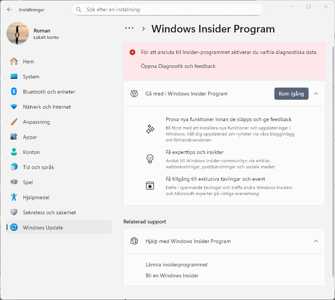Click the Sekretess och säkerhet shield icon
Screen dimensions: 335x300
pyautogui.click(x=14, y=212)
